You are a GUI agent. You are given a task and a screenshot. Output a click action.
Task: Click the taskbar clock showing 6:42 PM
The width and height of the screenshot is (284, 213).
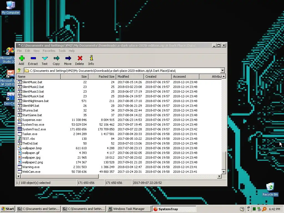pos(274,209)
